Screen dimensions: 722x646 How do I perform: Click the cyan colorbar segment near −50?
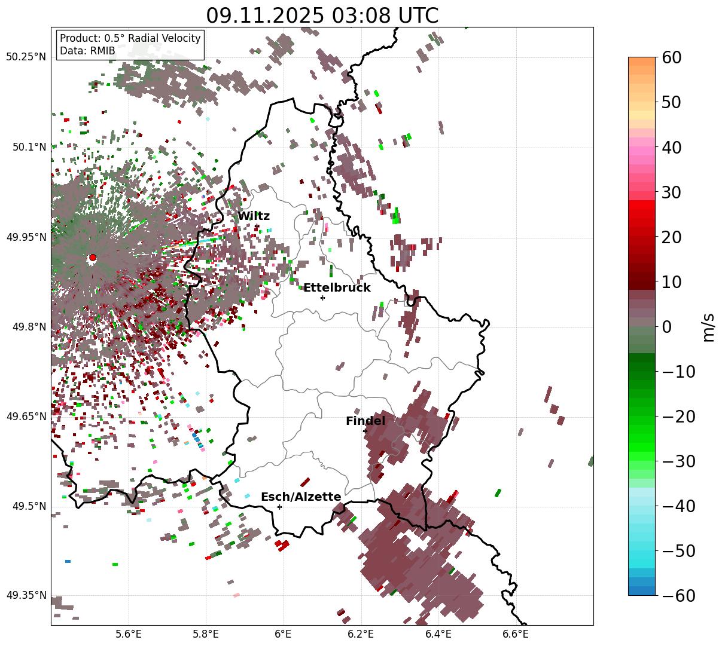642,551
